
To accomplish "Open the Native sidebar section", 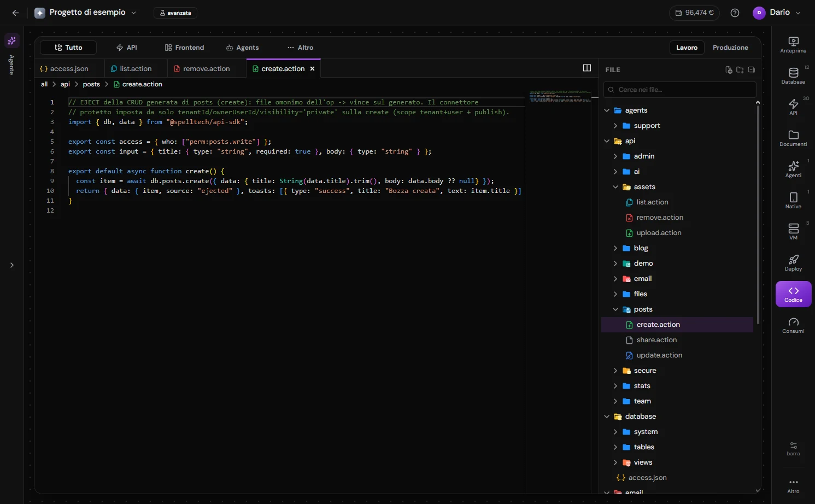I will pyautogui.click(x=793, y=201).
